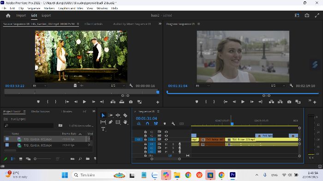The image size is (323, 181).
Task: Toggle Snap in timeline magnet
Action: click(147, 123)
